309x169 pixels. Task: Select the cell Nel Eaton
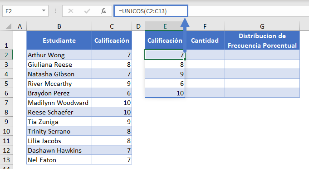tap(59, 160)
